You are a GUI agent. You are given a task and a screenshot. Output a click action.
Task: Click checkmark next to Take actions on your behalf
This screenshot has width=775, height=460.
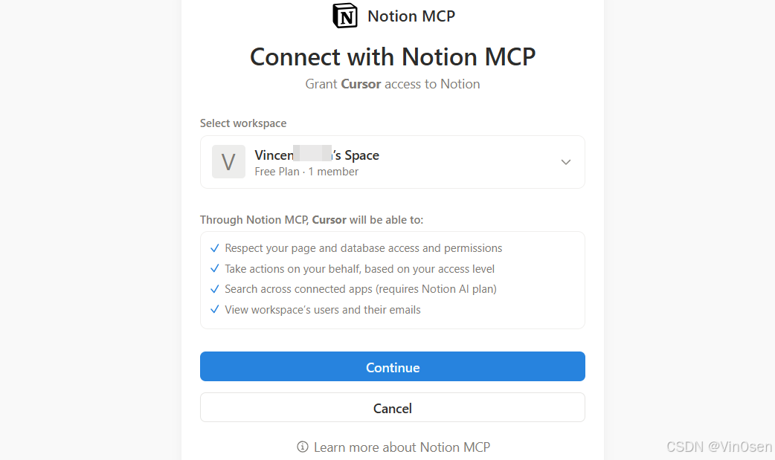click(x=214, y=268)
